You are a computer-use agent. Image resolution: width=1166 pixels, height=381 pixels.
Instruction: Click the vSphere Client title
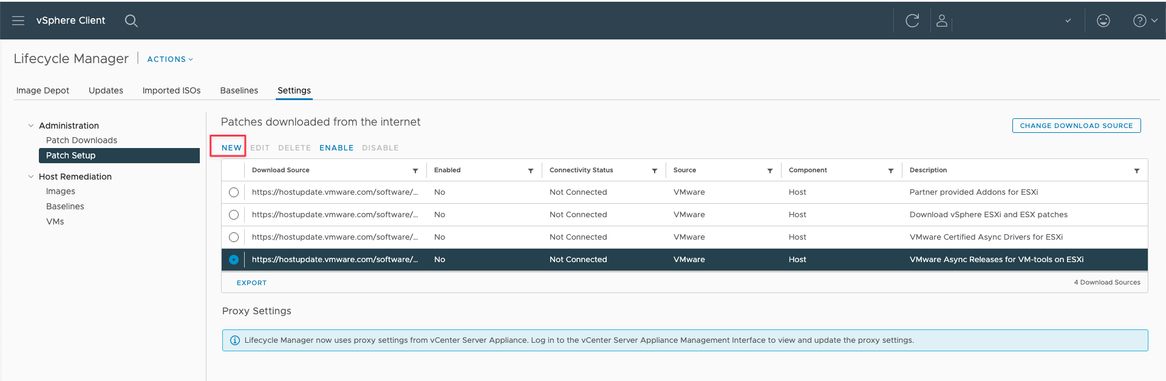[x=70, y=21]
